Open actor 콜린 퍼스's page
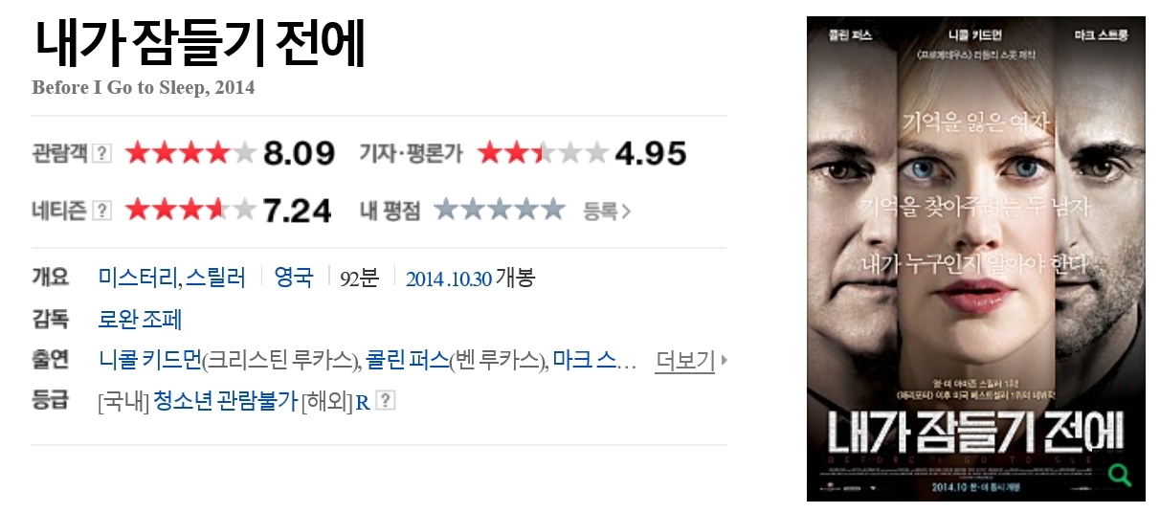The width and height of the screenshot is (1160, 513). [x=407, y=361]
